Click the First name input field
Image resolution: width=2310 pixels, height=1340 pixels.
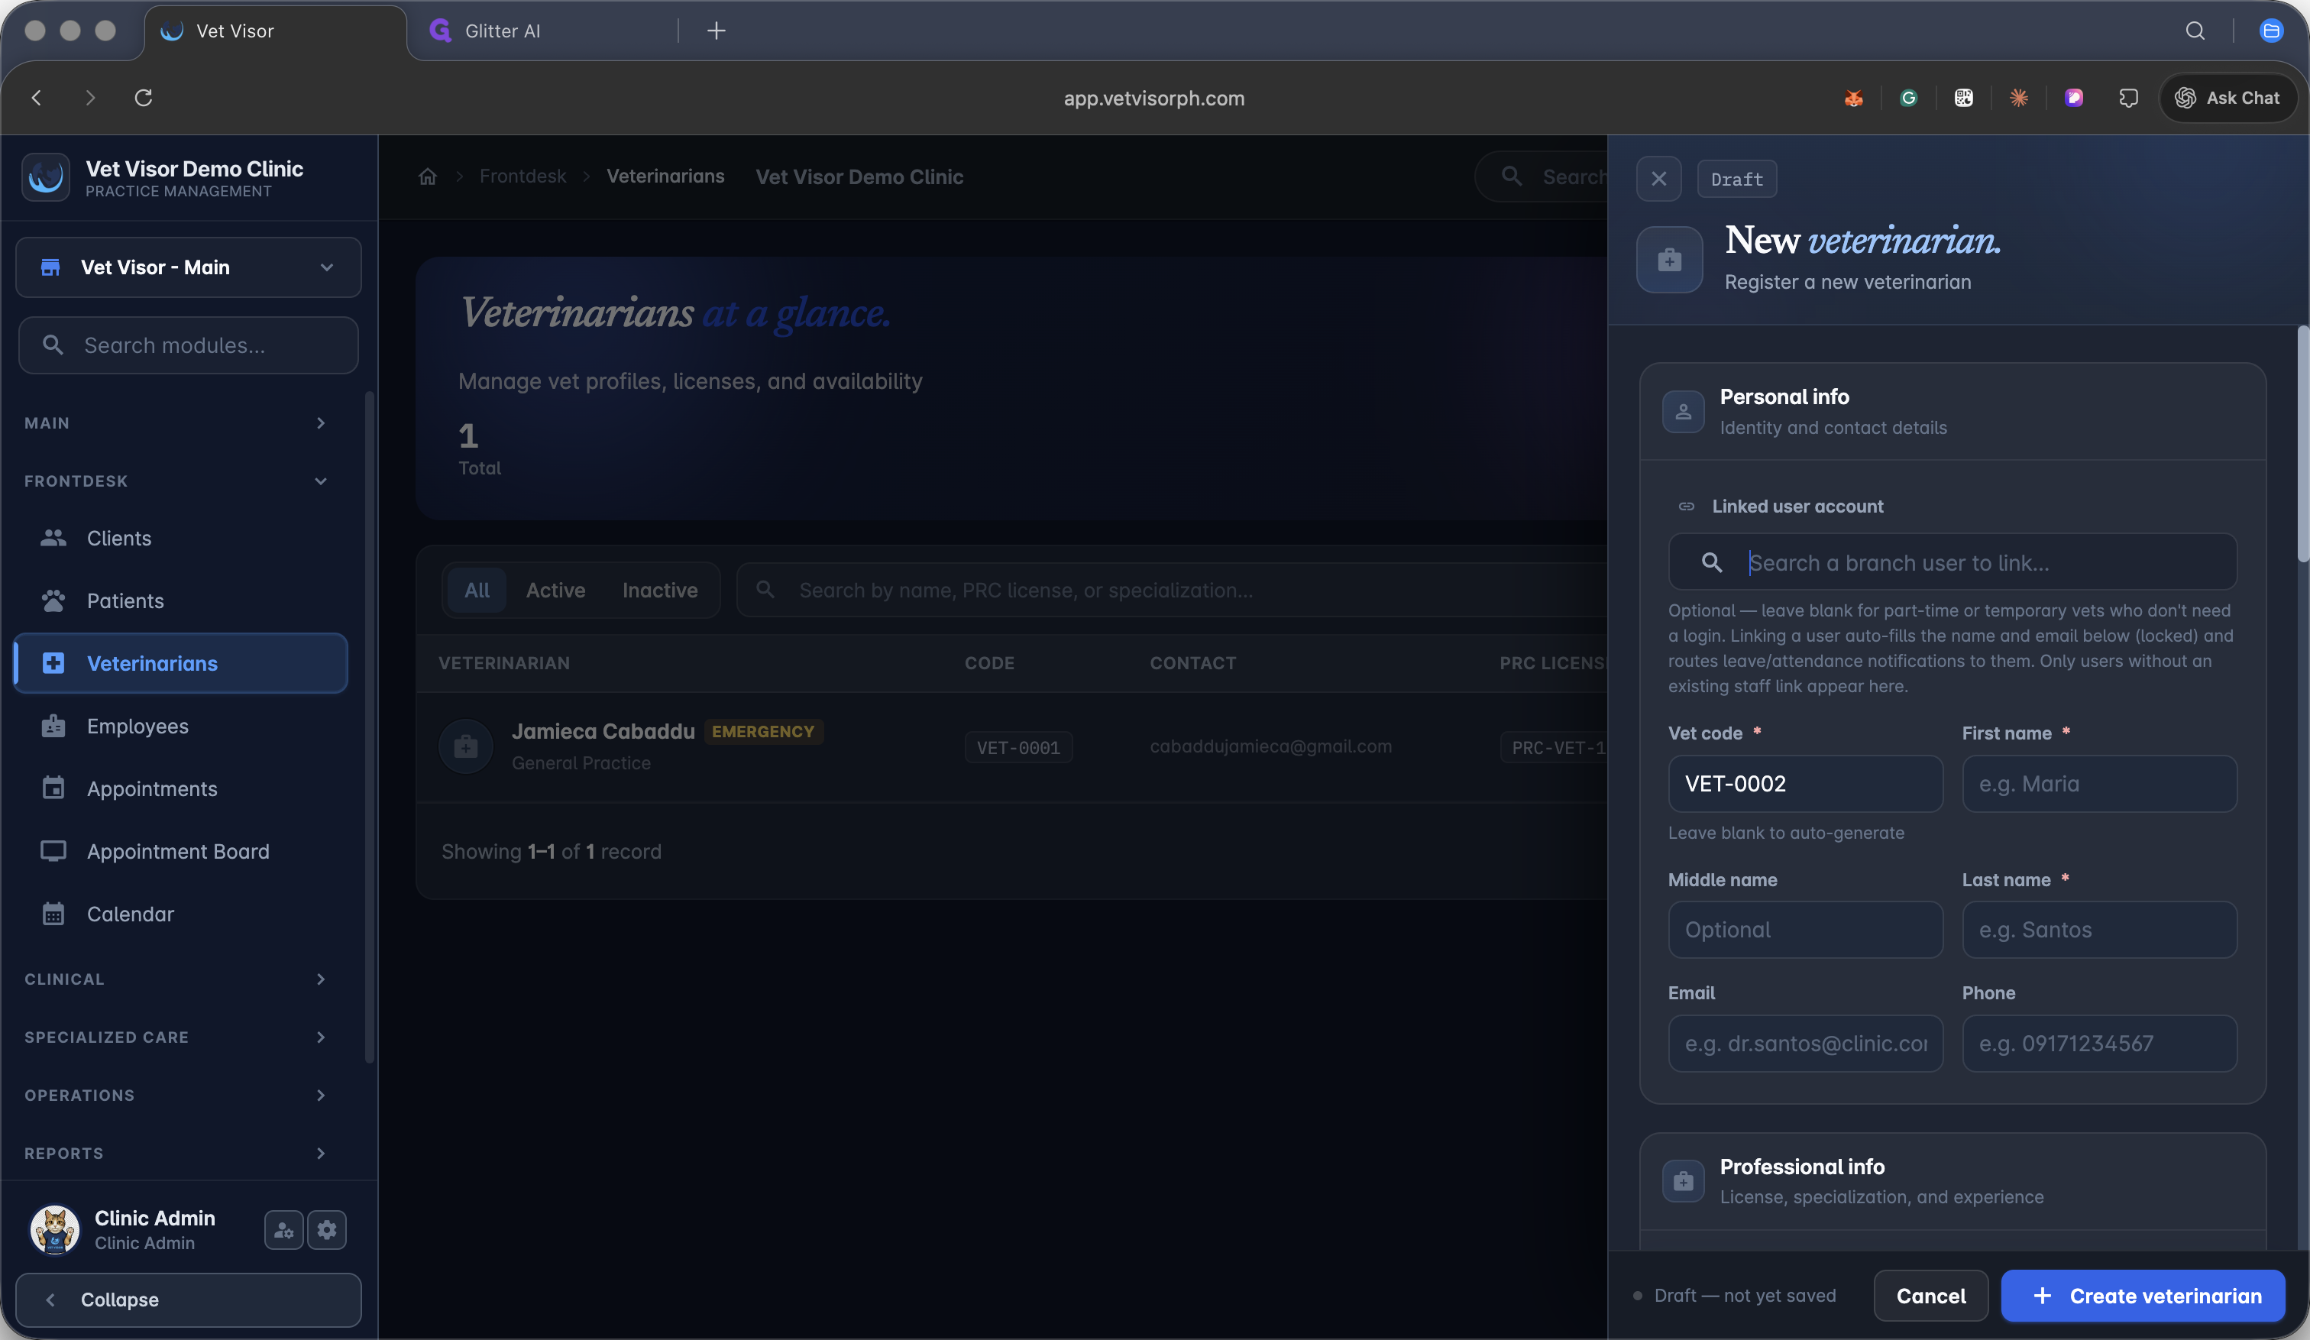point(2099,784)
